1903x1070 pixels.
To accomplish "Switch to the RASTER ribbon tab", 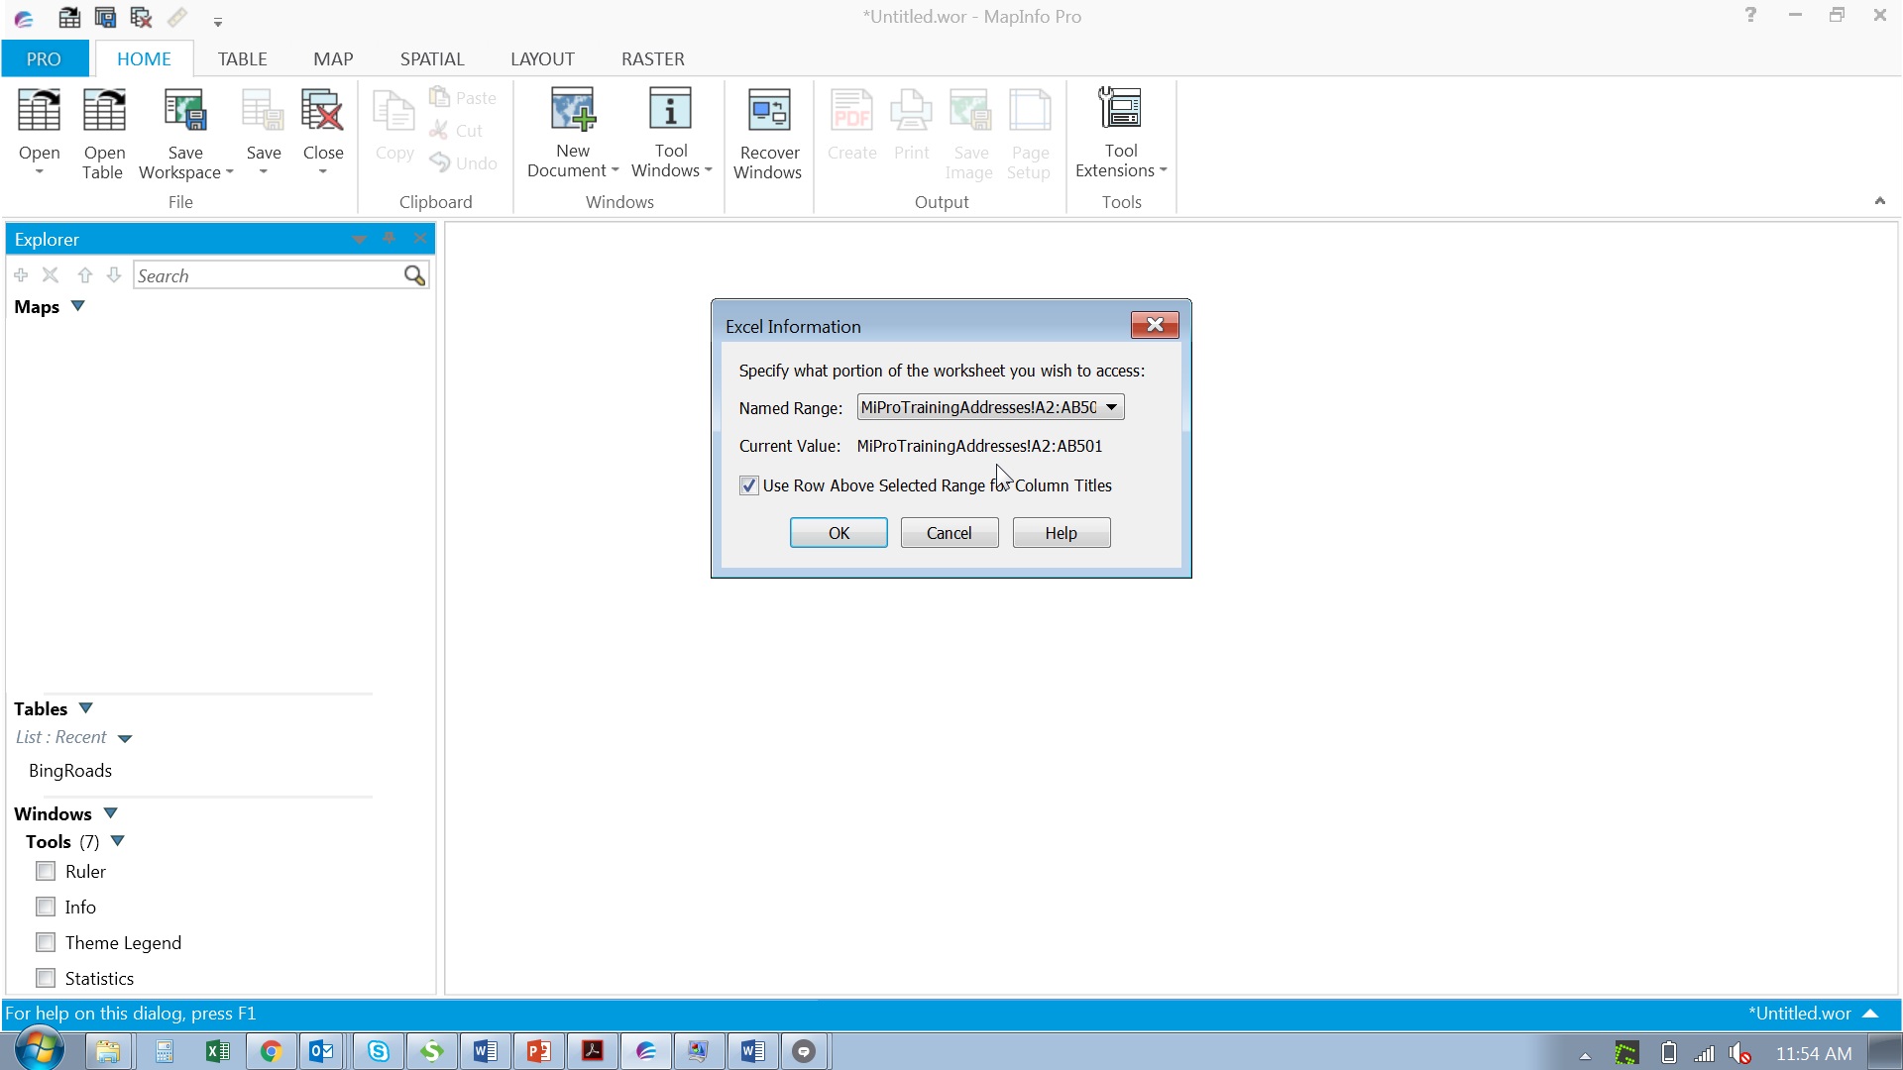I will point(652,58).
